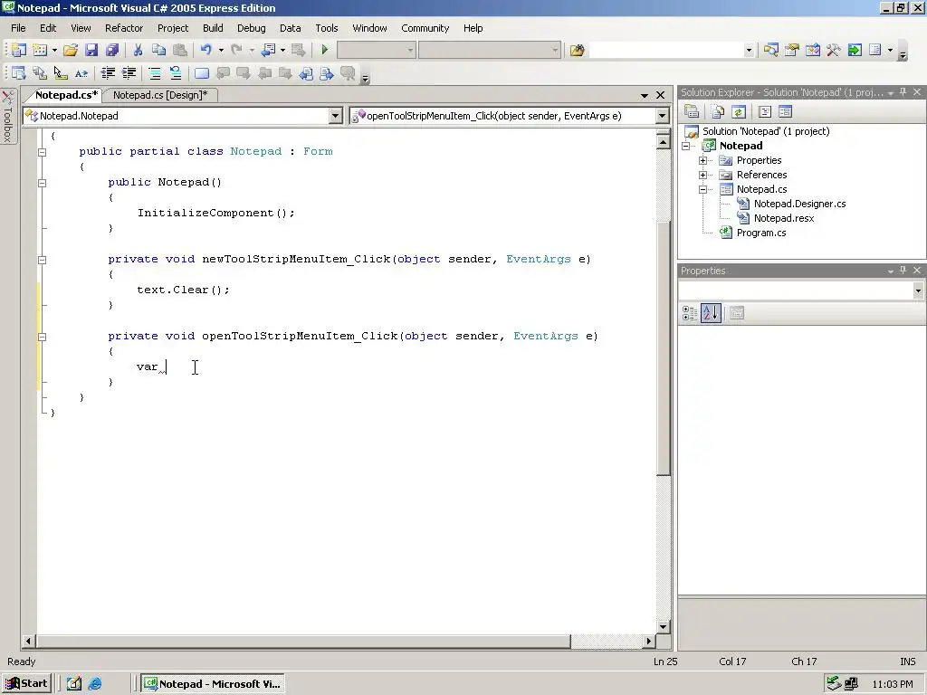Open the Undo history dropdown arrow
This screenshot has width=927, height=695.
point(221,51)
